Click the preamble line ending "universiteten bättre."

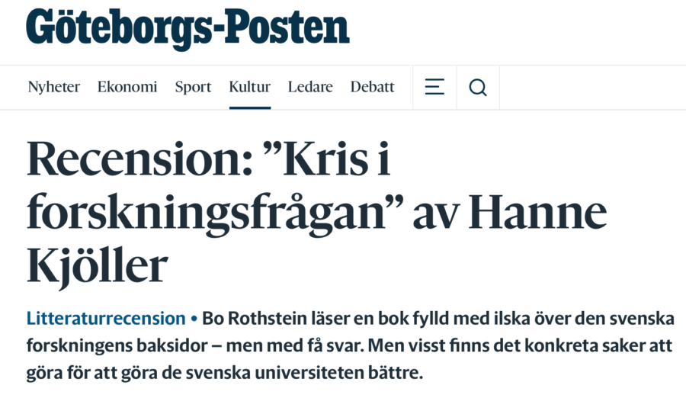pyautogui.click(x=225, y=373)
